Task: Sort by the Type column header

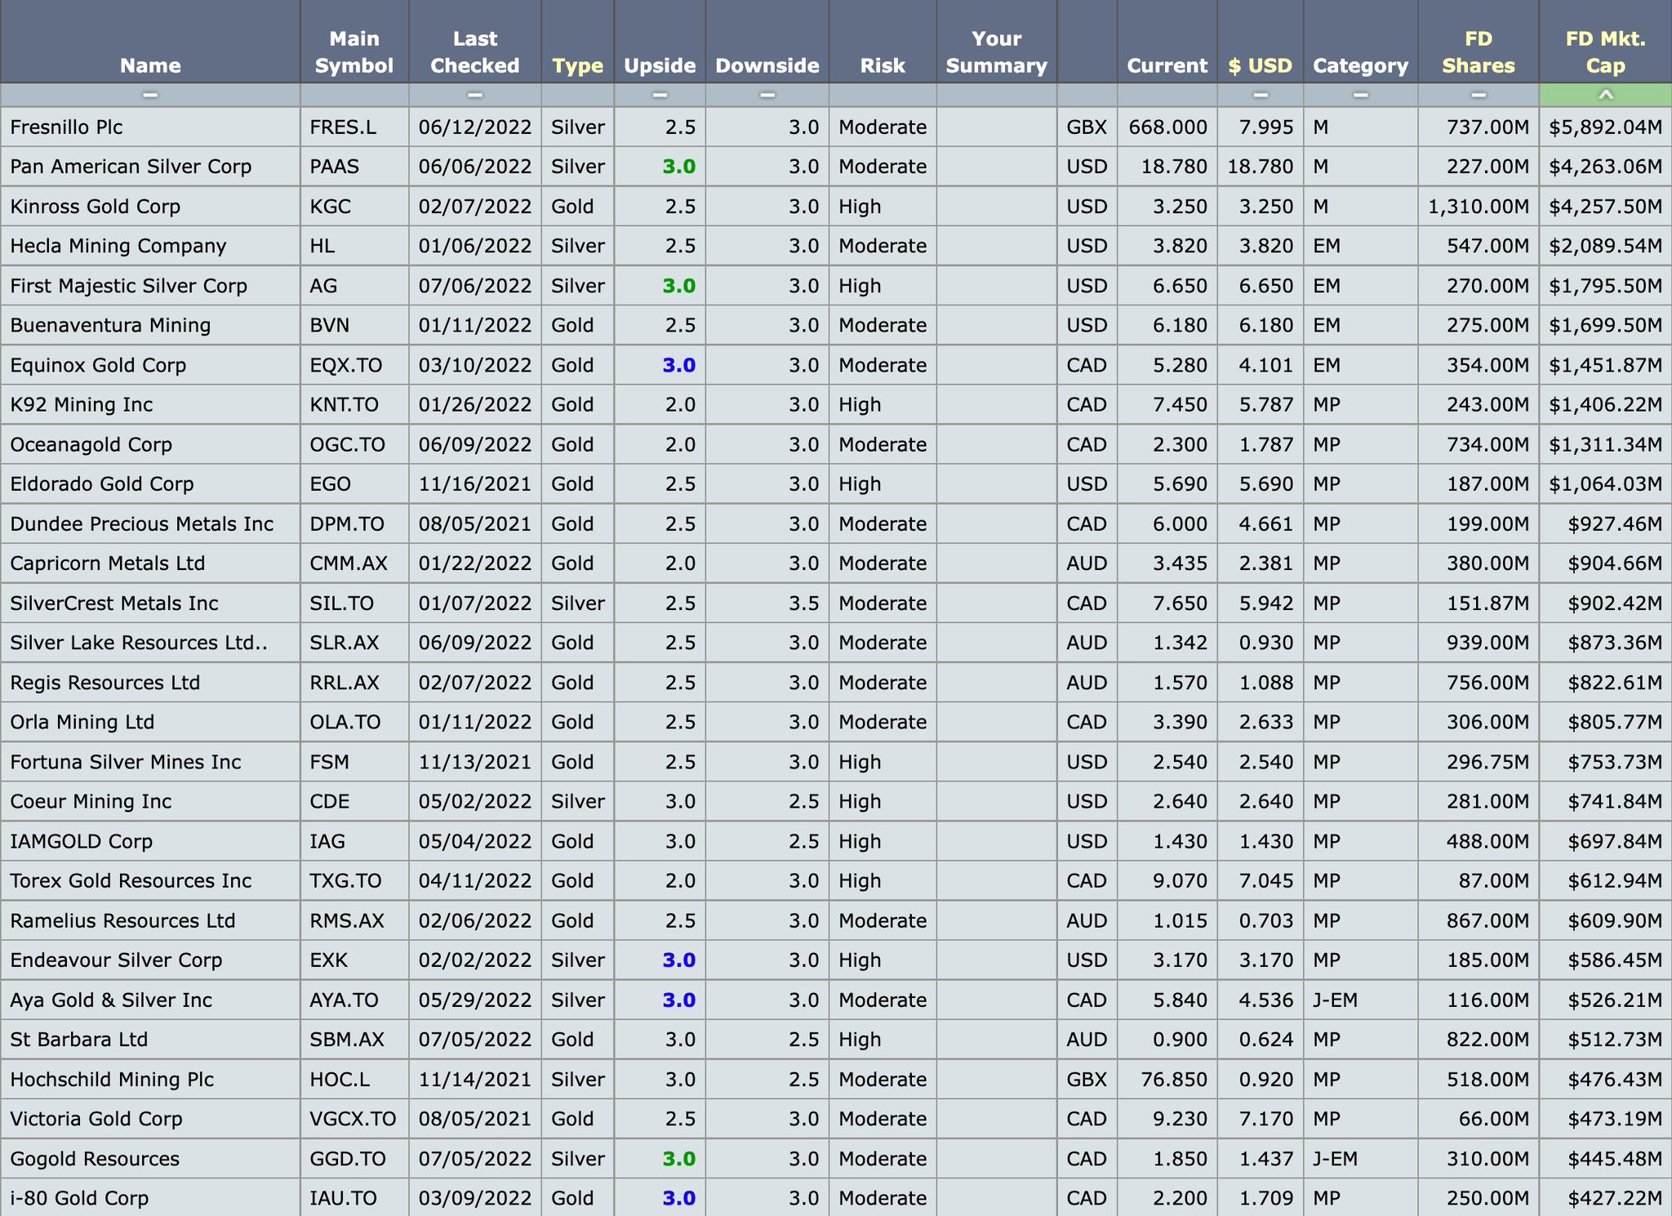Action: 577,65
